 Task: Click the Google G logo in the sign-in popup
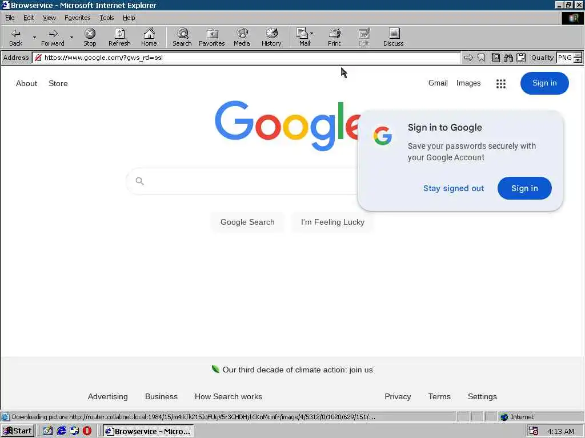[382, 136]
